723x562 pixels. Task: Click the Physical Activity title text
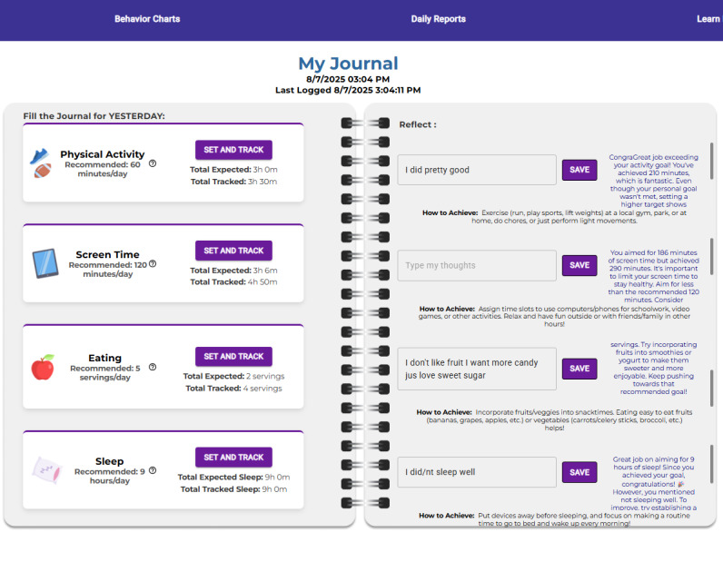(x=103, y=154)
